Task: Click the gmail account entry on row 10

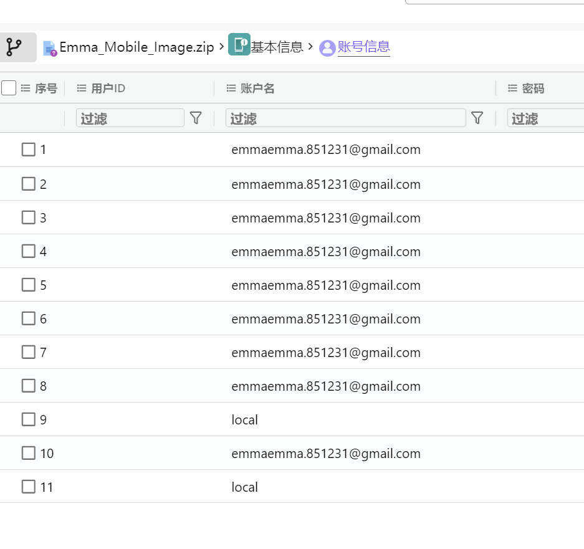Action: coord(326,453)
